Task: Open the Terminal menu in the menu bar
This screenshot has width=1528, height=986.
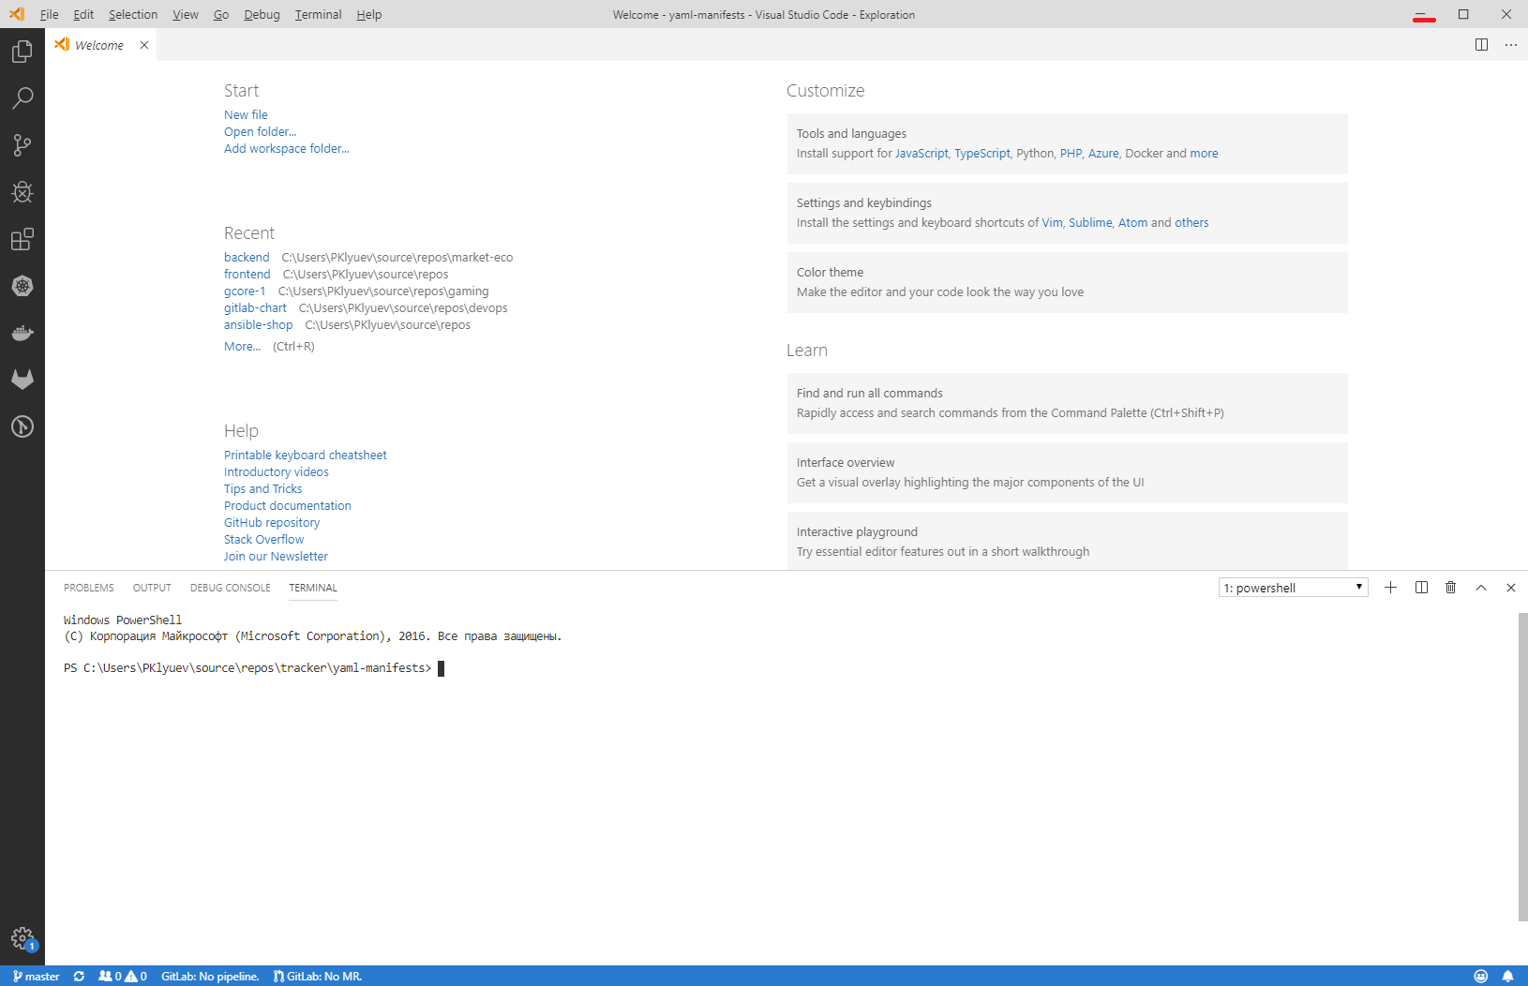Action: [x=317, y=14]
